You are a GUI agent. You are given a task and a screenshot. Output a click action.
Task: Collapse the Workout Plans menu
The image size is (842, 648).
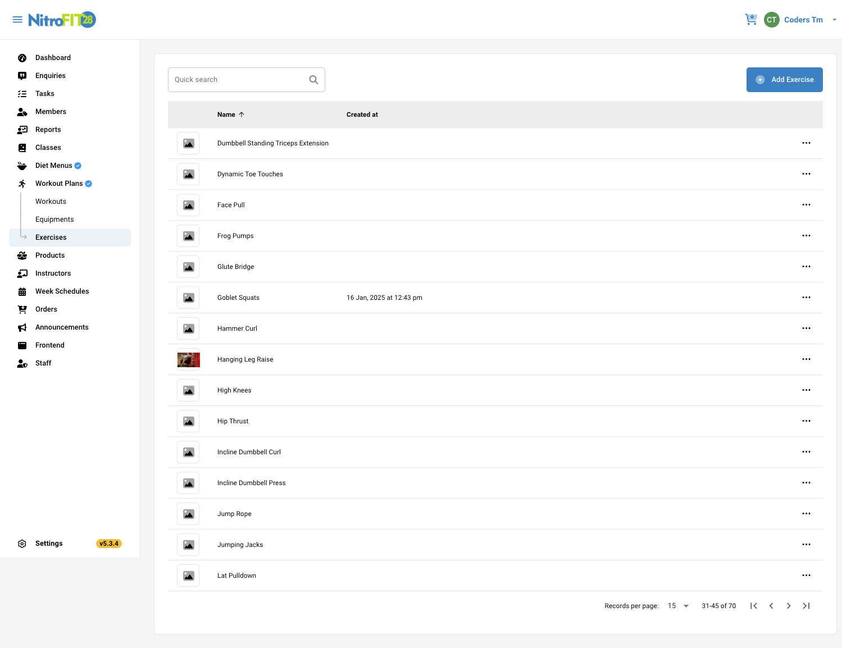[59, 184]
